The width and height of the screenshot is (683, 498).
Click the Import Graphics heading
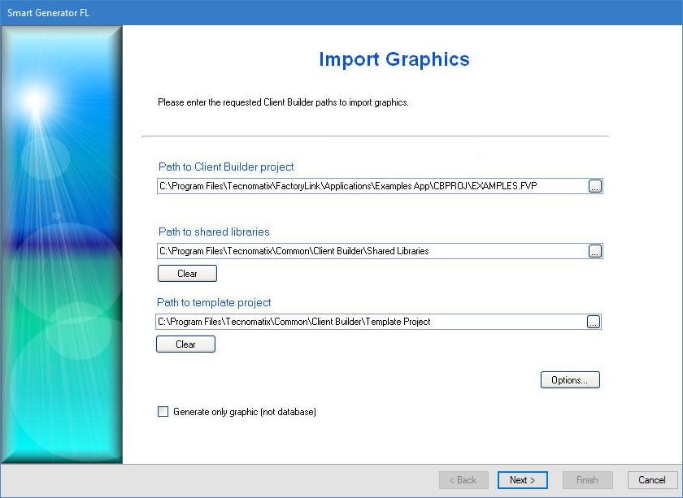point(394,59)
